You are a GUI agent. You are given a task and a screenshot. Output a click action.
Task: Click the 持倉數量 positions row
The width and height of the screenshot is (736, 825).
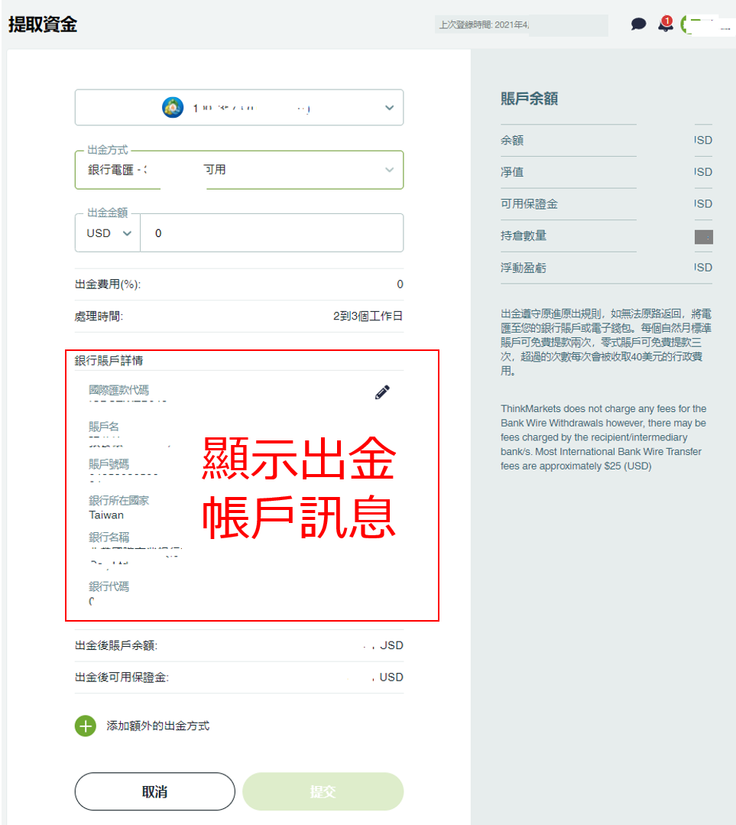tap(607, 235)
